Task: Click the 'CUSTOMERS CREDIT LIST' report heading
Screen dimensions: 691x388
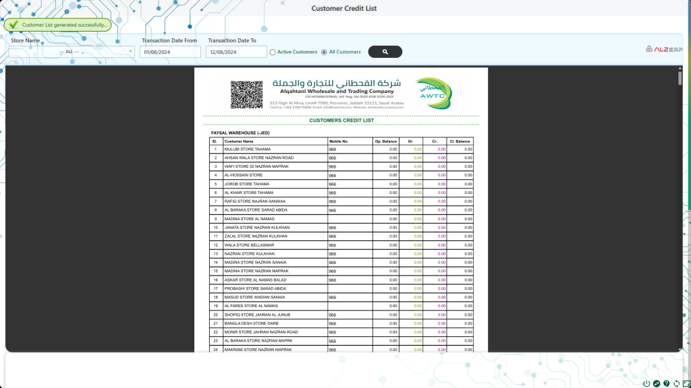Action: (341, 120)
